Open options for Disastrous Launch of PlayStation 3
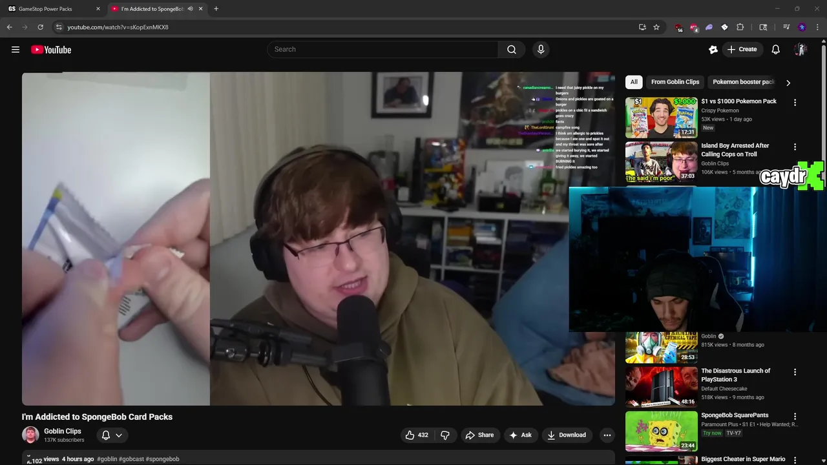The image size is (827, 465). [795, 372]
